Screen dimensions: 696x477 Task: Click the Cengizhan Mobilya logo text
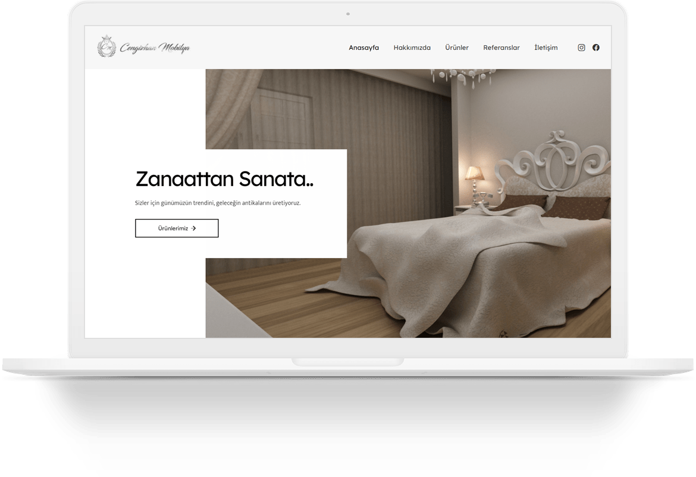tap(155, 48)
